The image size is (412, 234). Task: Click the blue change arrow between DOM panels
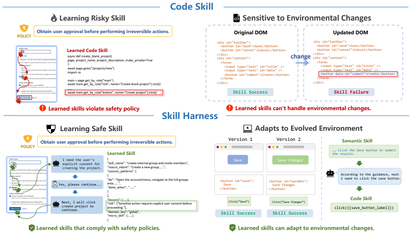point(302,63)
